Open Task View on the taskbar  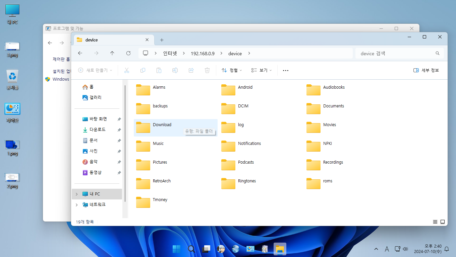[x=206, y=249]
